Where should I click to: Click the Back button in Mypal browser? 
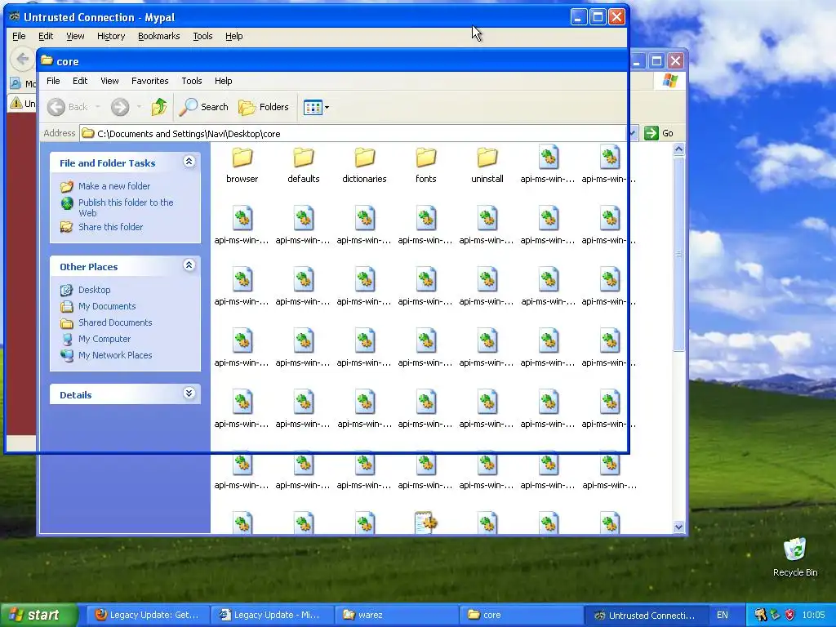tap(22, 59)
